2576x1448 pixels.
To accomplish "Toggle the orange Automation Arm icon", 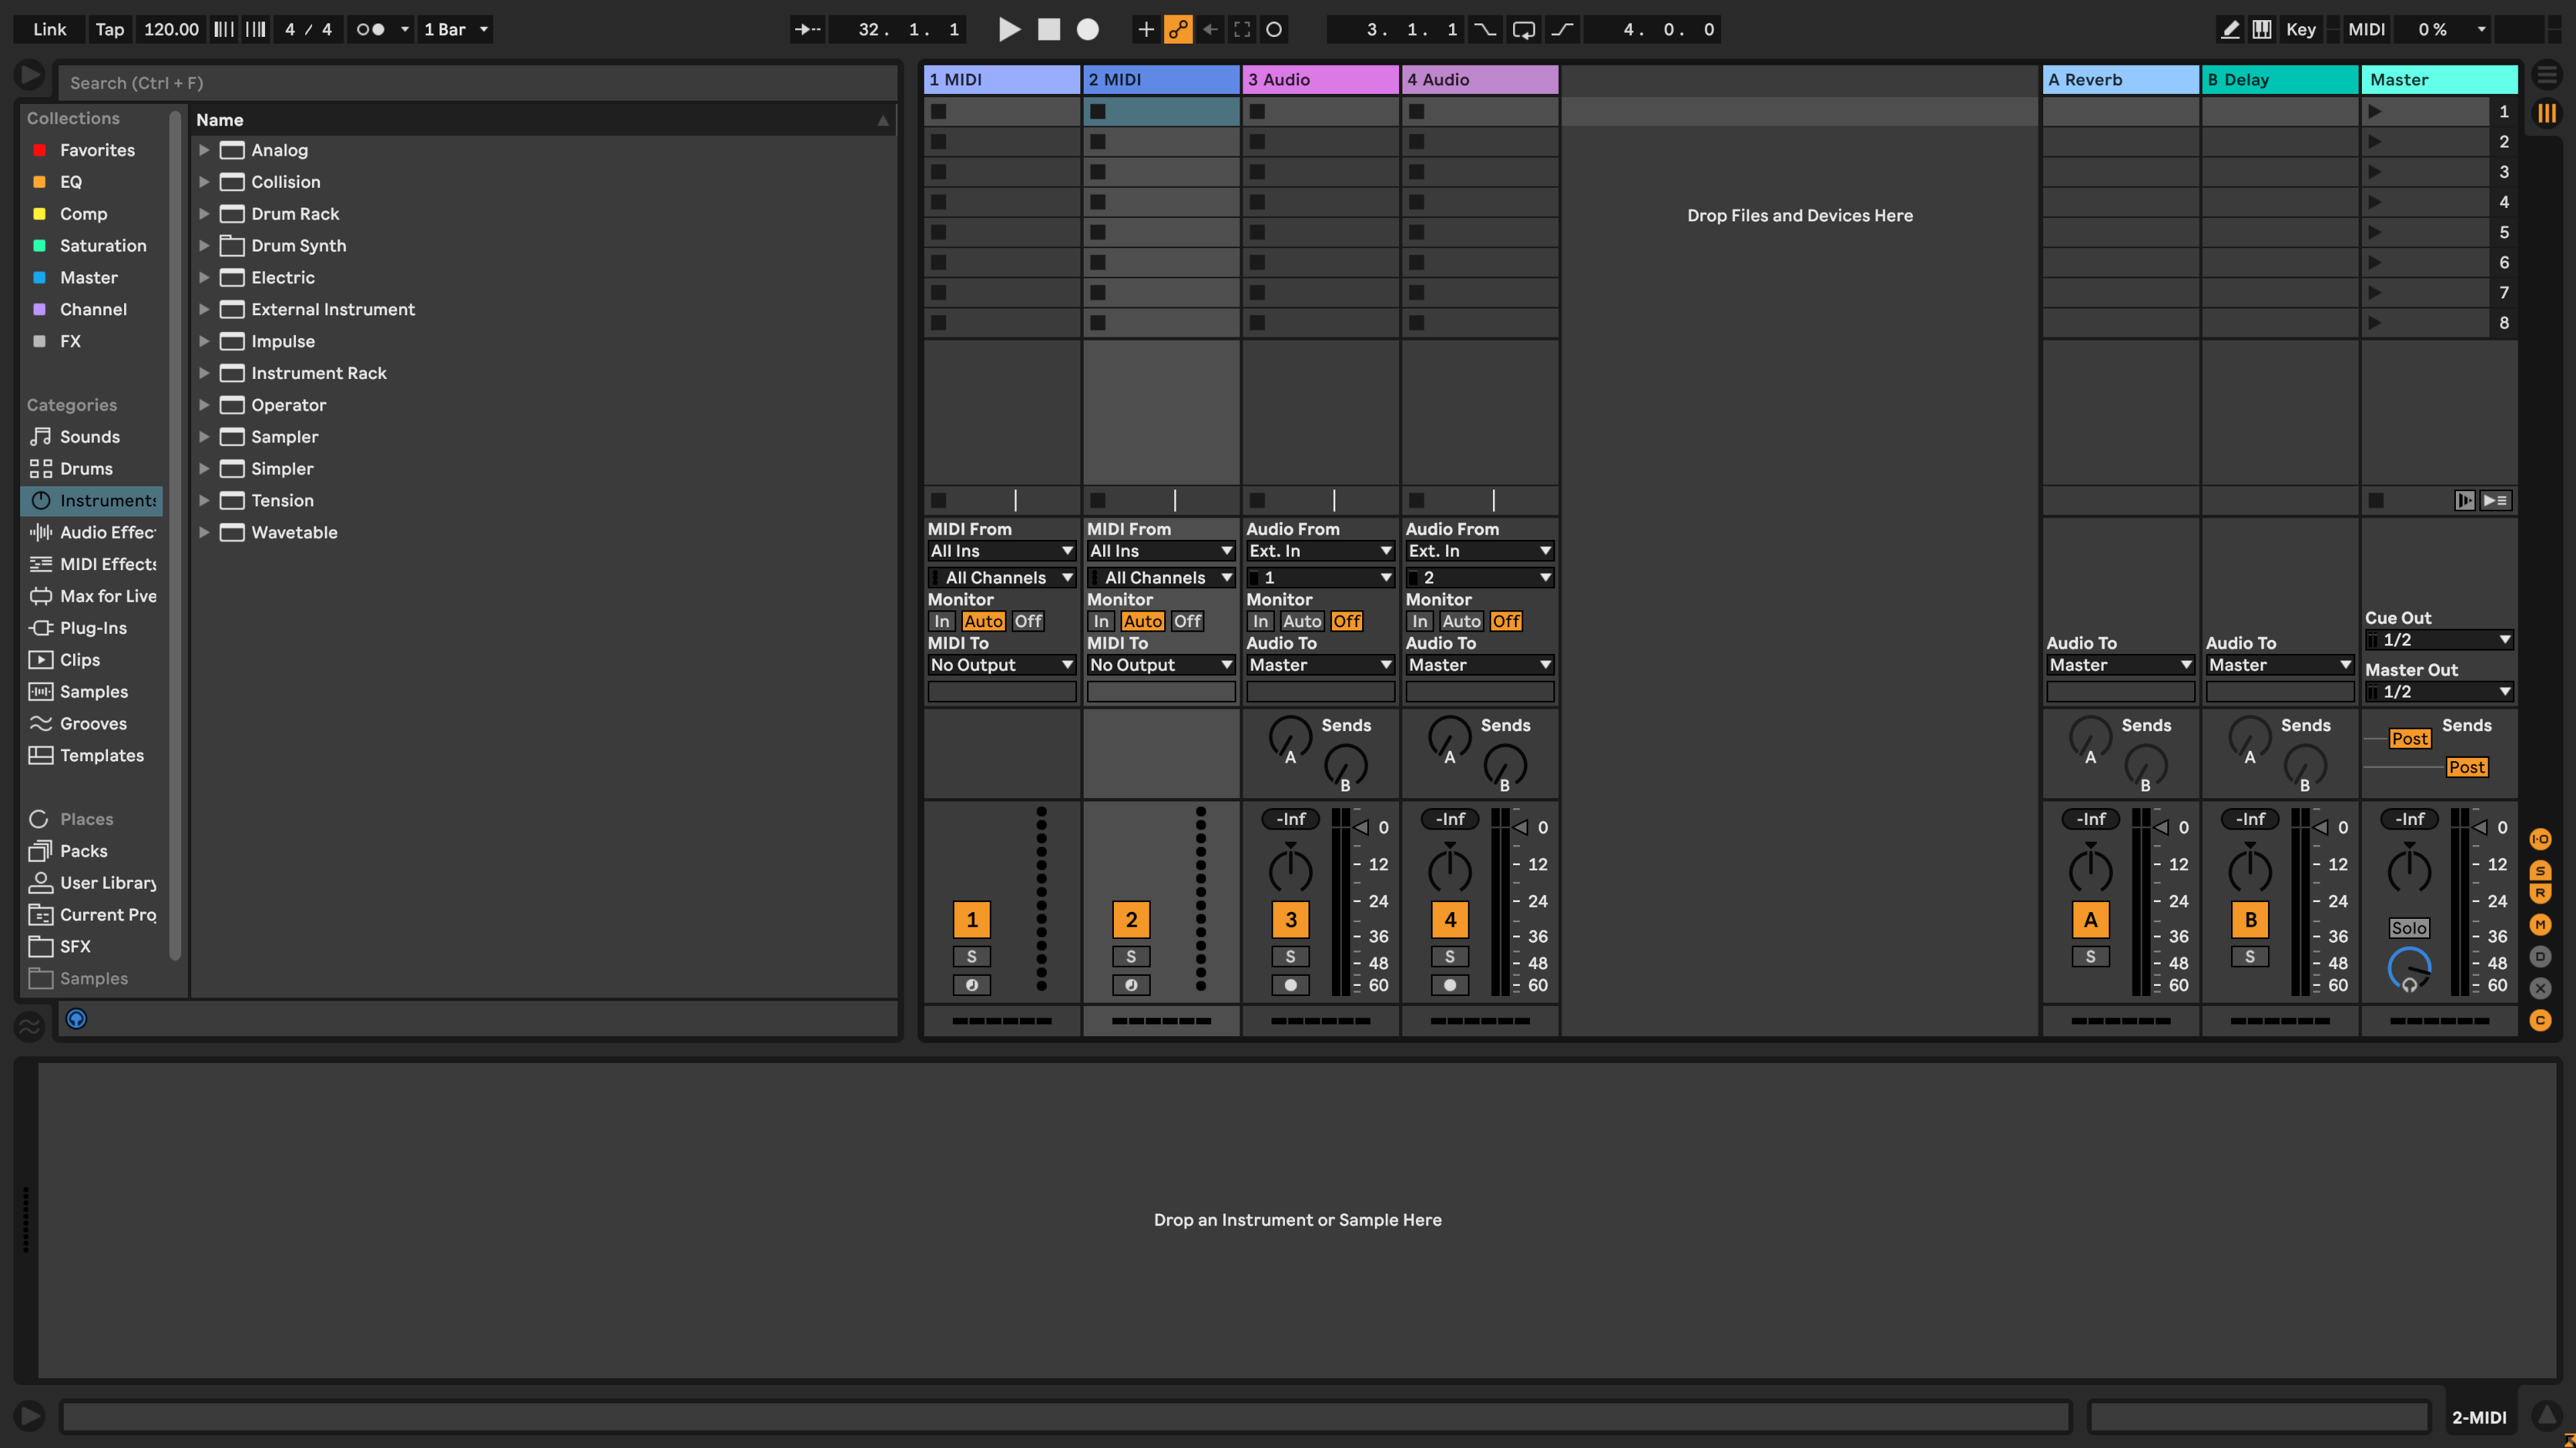I will click(x=1178, y=29).
